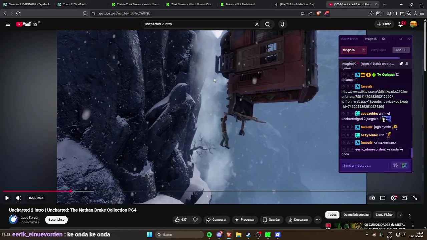The image size is (427, 240).
Task: Mute the video volume
Action: click(x=19, y=198)
